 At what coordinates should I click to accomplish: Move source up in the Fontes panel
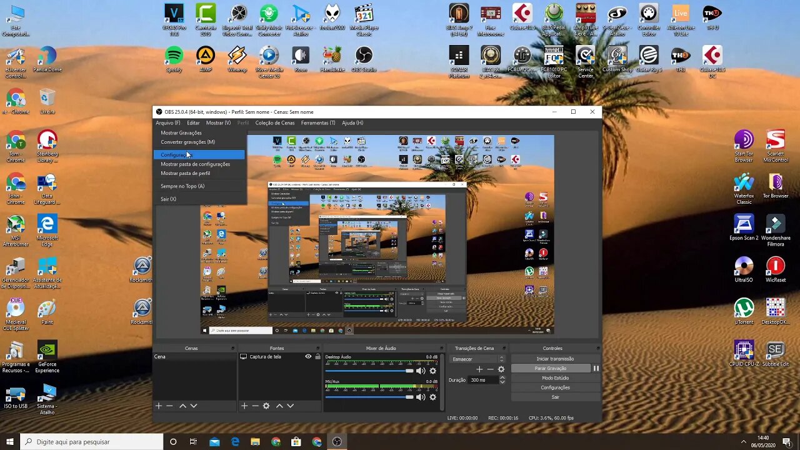point(279,406)
